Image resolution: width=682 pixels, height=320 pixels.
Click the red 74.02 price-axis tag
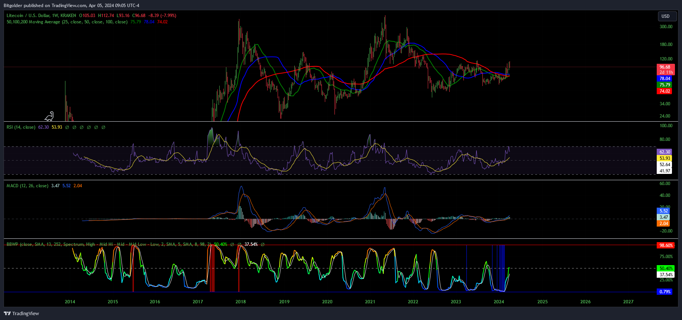click(x=665, y=91)
